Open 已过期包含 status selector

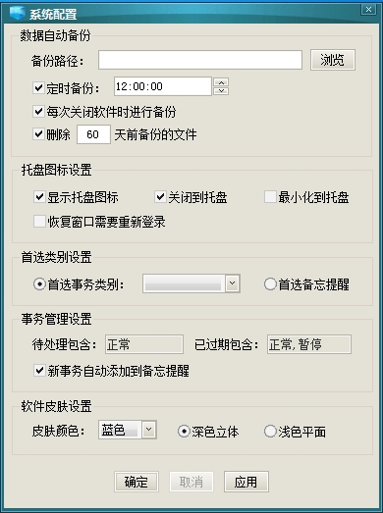pos(309,344)
